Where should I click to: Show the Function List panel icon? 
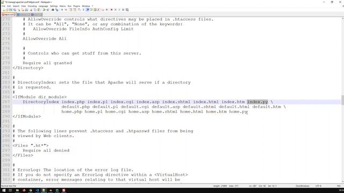(99, 10)
